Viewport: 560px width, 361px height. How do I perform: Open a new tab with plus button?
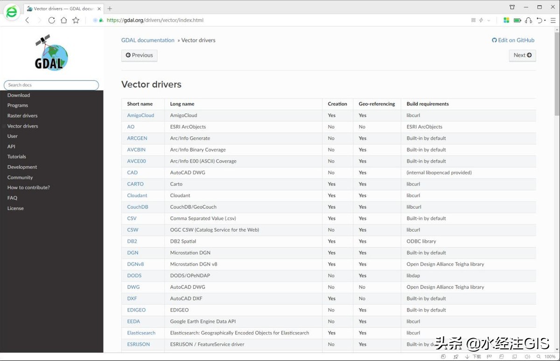click(110, 8)
